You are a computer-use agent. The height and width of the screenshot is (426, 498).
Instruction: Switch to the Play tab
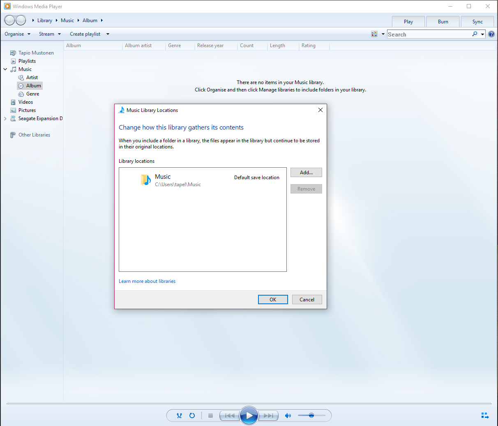click(x=408, y=22)
